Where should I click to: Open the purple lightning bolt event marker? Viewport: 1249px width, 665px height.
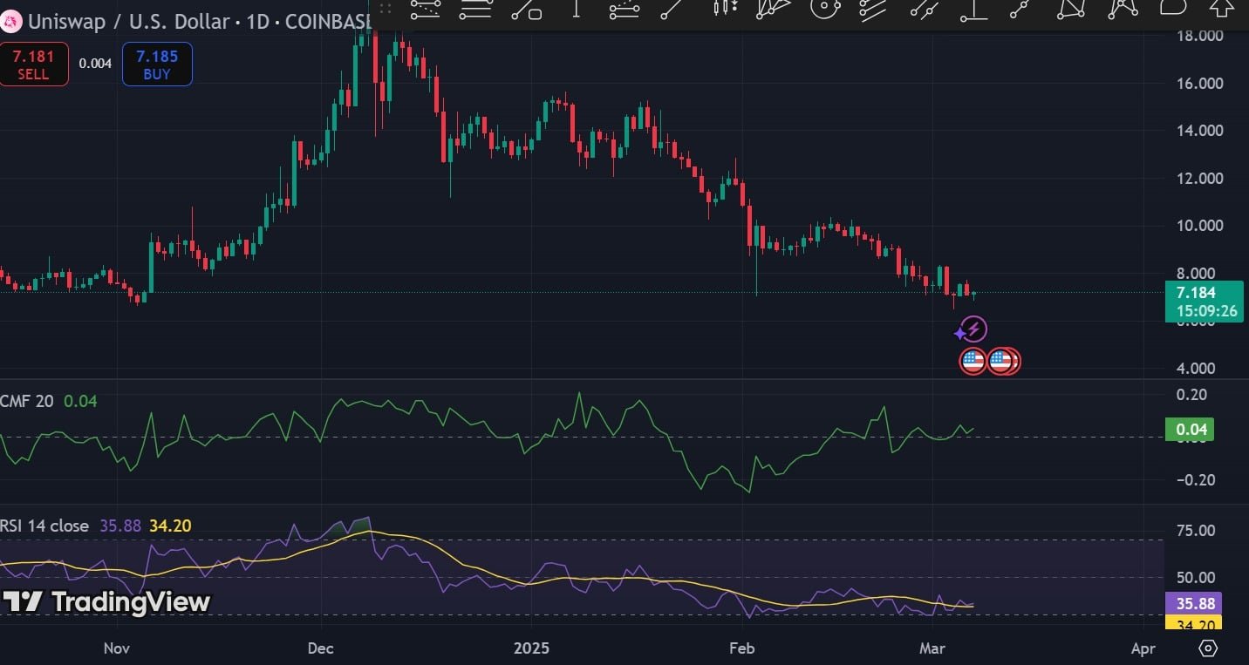(x=974, y=329)
